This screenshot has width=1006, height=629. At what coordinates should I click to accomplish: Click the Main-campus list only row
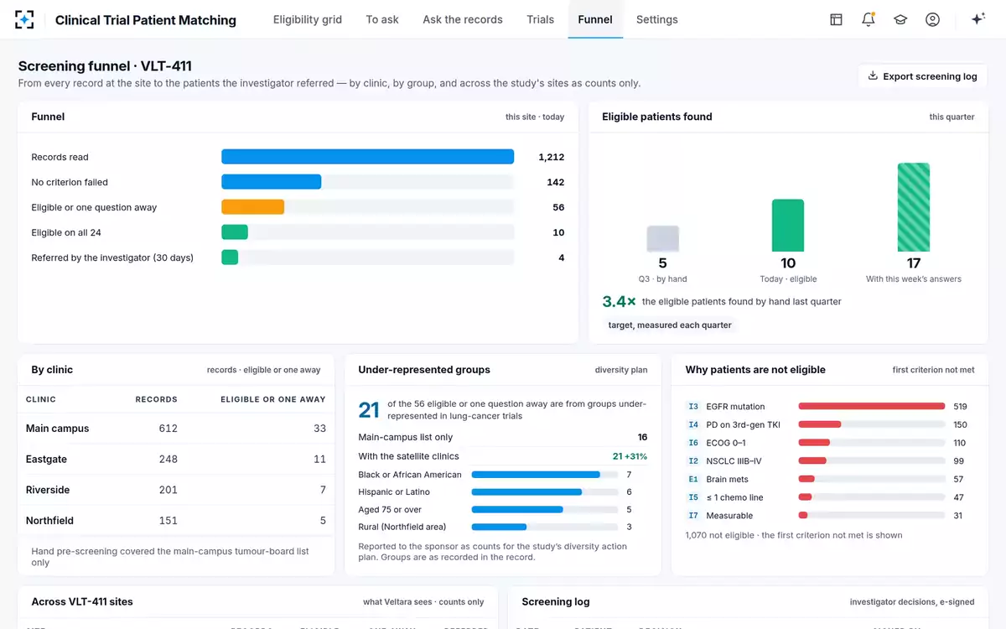pyautogui.click(x=502, y=437)
